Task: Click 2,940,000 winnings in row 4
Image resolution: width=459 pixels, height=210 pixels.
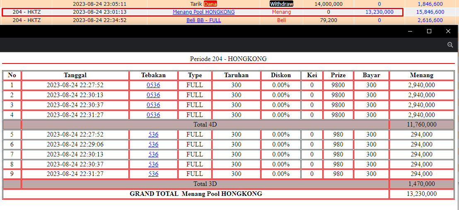Action: tap(422, 115)
